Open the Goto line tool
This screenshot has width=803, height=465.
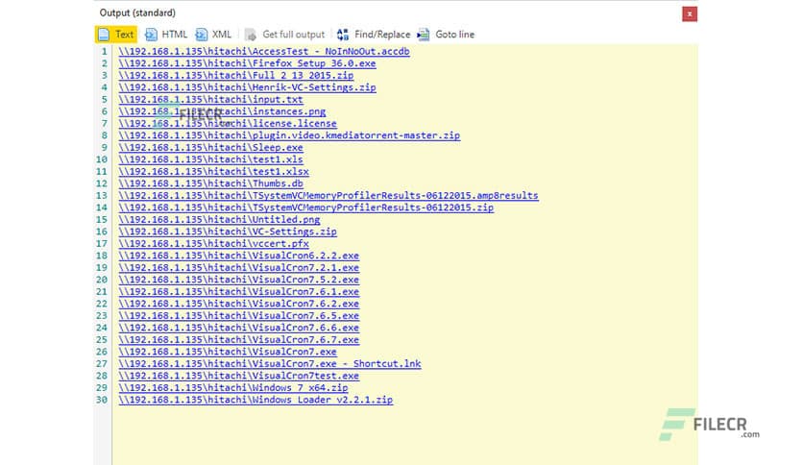tap(446, 35)
